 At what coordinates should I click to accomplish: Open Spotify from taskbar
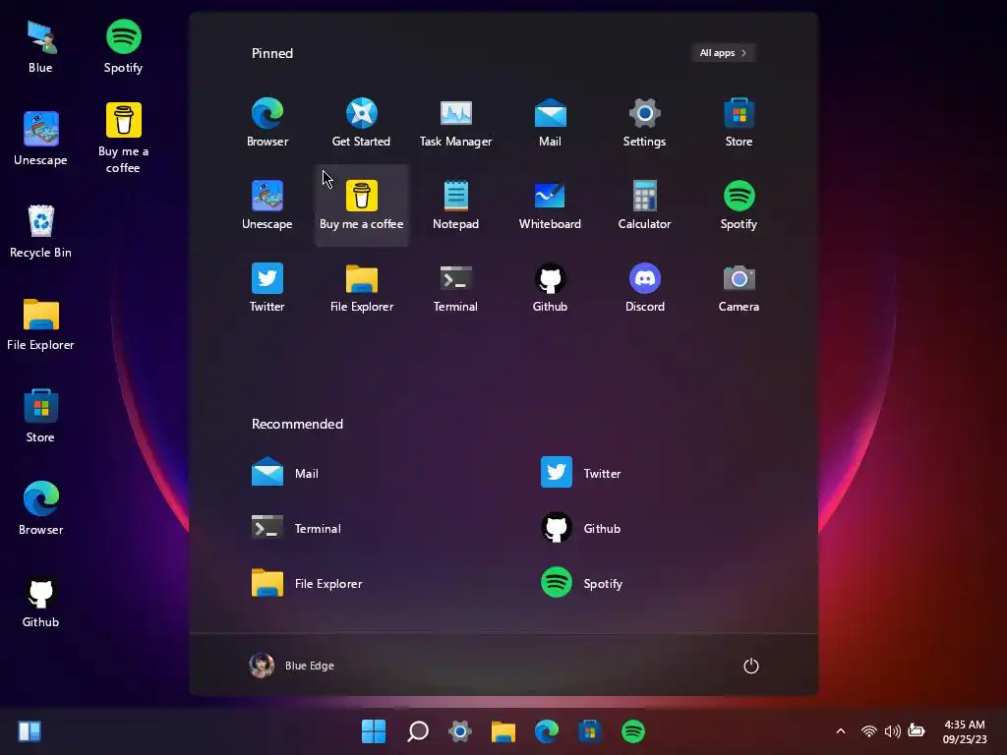633,731
